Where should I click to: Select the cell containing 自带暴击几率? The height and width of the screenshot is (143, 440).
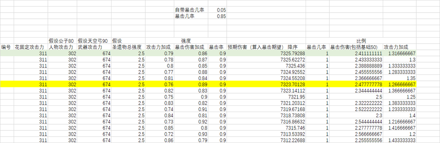click(191, 10)
